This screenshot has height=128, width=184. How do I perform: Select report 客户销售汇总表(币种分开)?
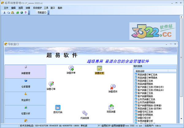[149, 87]
